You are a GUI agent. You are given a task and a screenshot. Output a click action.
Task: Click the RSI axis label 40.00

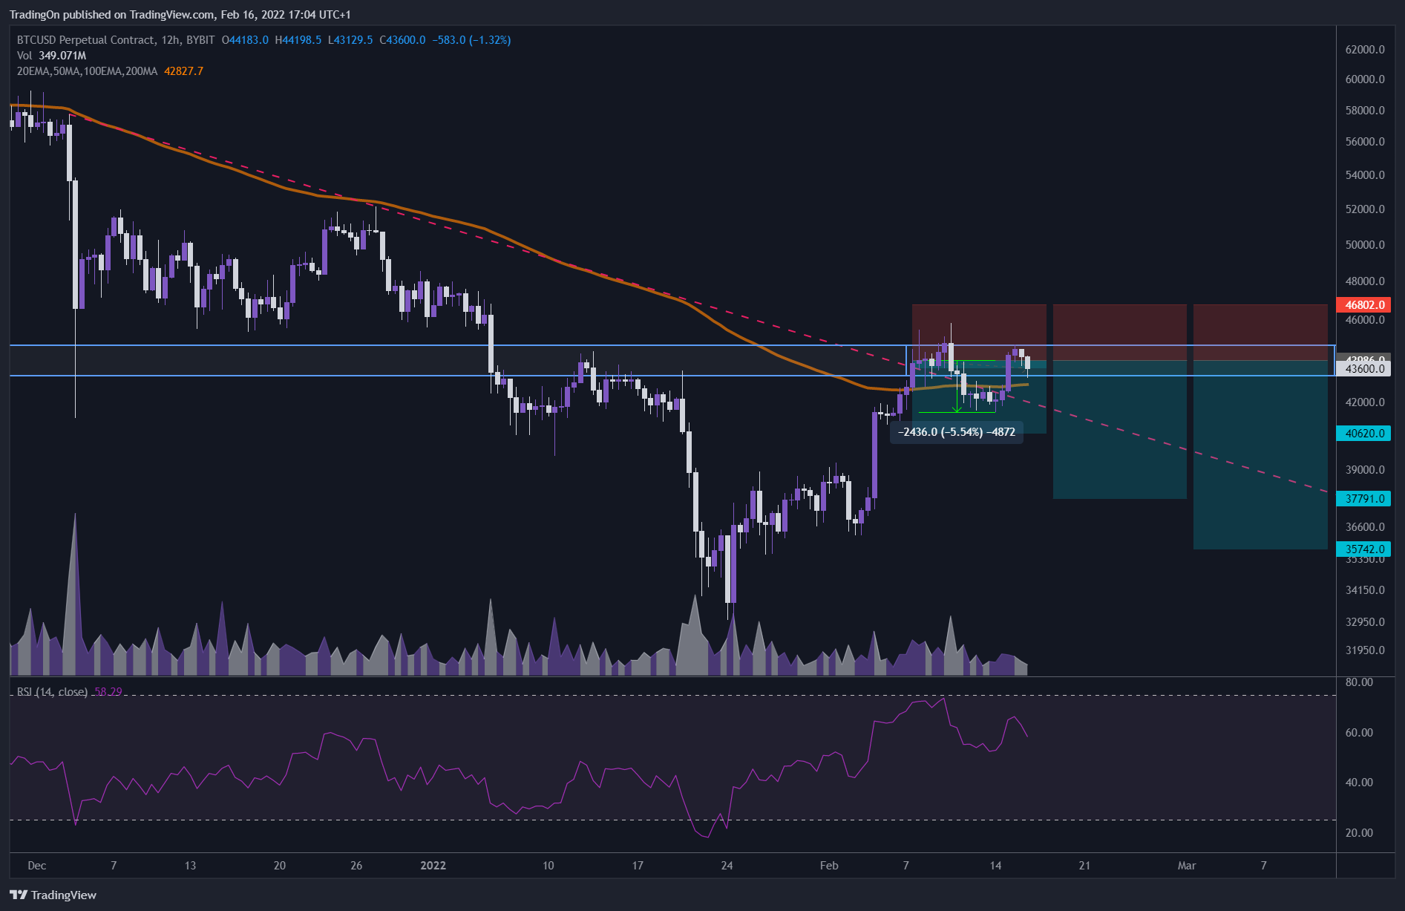tap(1359, 783)
